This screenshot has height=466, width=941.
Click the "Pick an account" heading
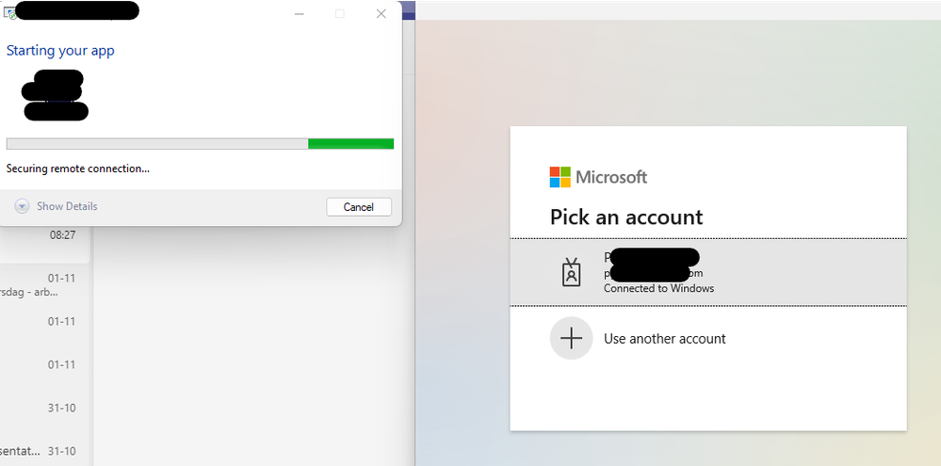[626, 217]
